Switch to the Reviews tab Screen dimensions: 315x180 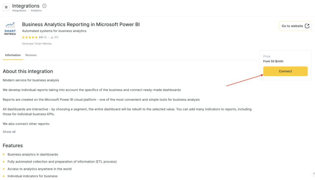pyautogui.click(x=31, y=55)
